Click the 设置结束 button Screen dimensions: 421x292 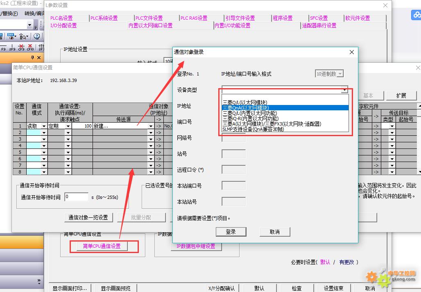point(333,288)
